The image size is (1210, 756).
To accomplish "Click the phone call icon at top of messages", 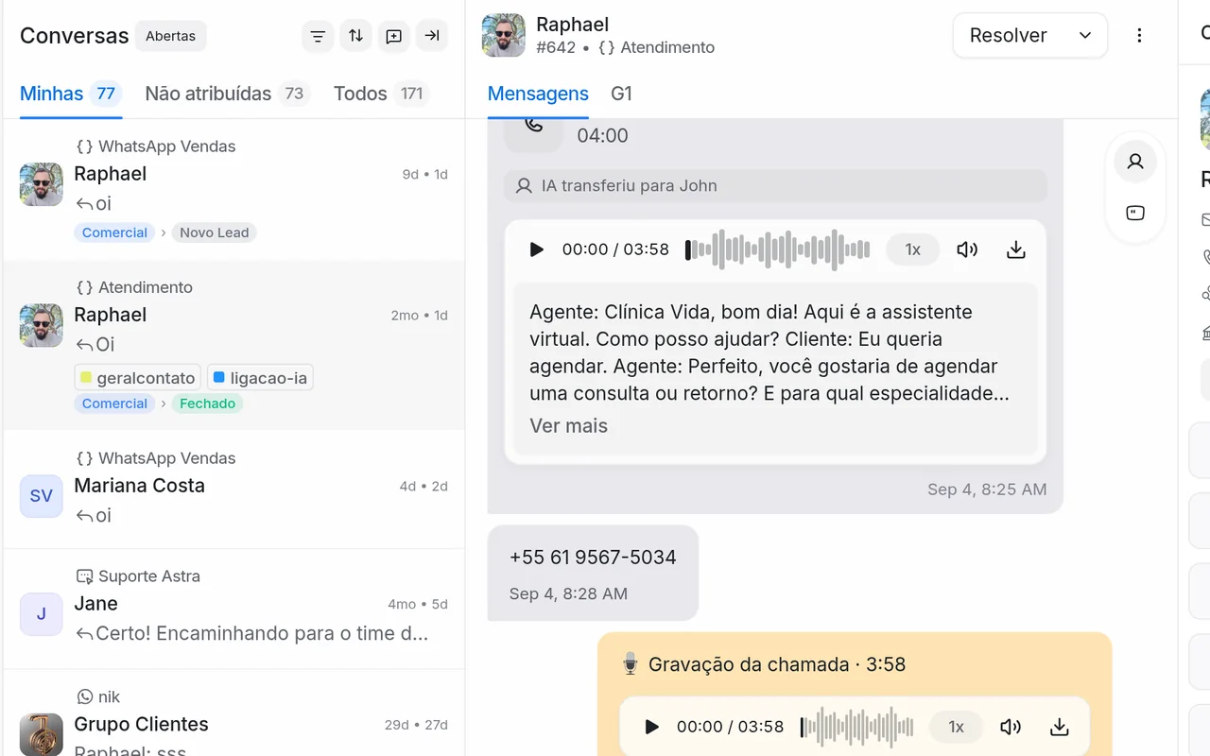I will coord(534,126).
